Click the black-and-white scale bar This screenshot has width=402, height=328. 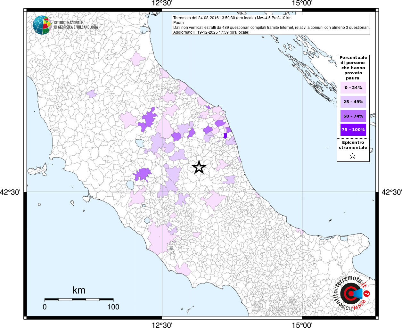(79, 299)
